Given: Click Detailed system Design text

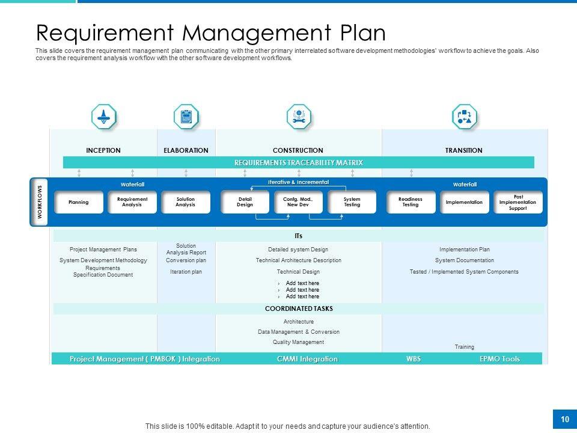Looking at the screenshot, I should point(298,250).
